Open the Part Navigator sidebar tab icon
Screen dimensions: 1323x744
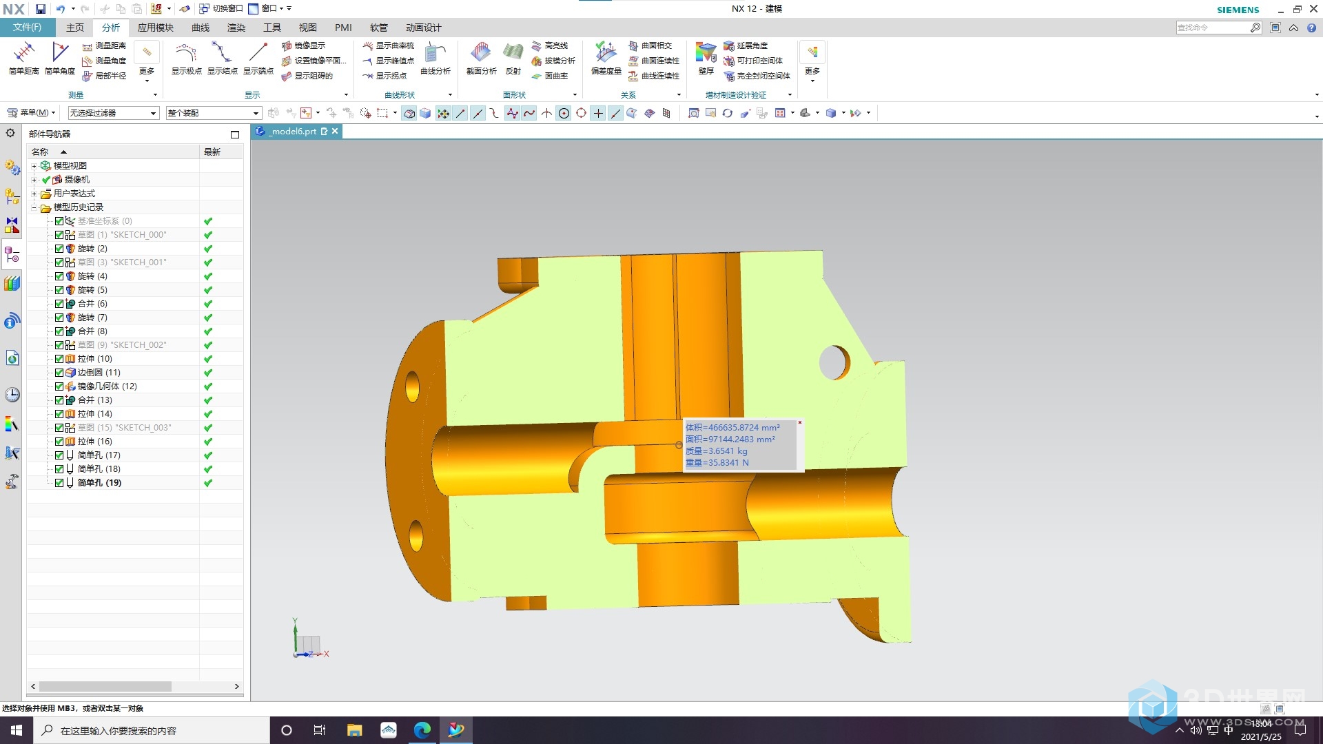click(x=12, y=256)
